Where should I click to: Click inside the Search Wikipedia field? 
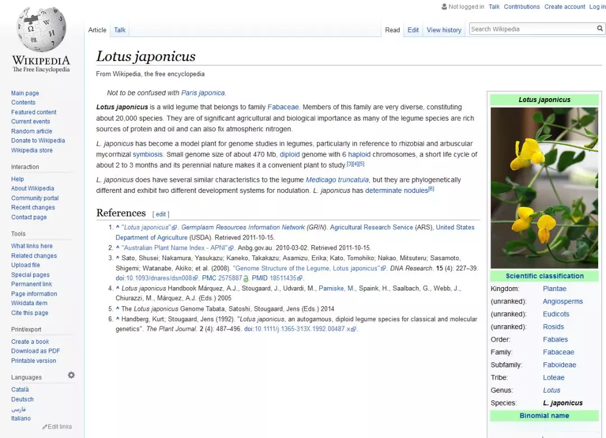[x=532, y=29]
